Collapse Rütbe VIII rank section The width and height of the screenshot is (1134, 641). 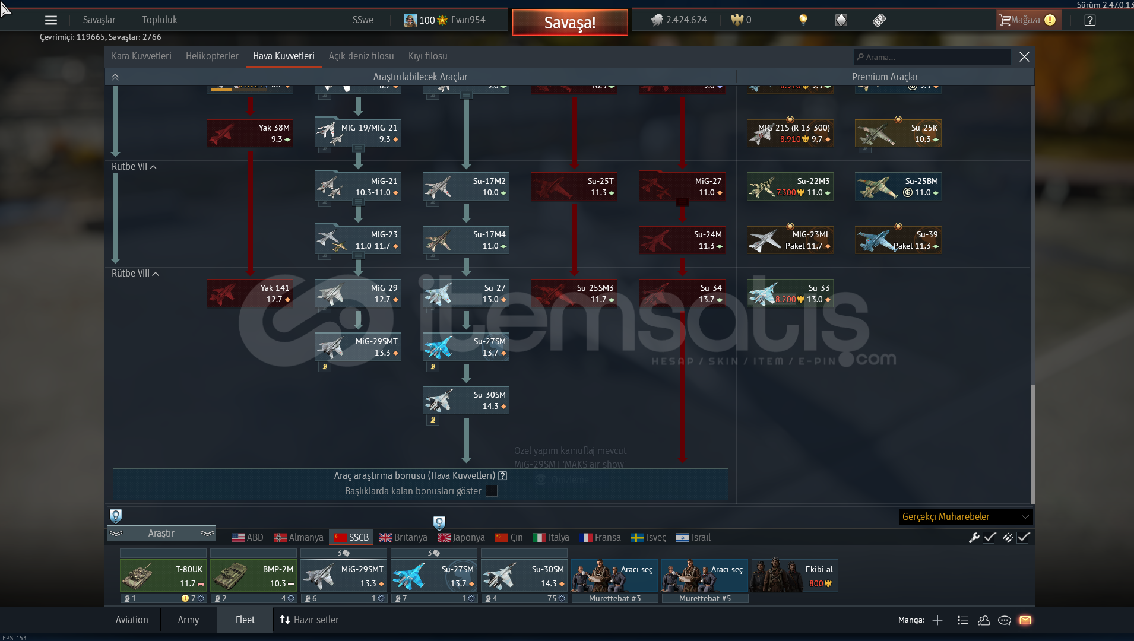[x=135, y=274]
